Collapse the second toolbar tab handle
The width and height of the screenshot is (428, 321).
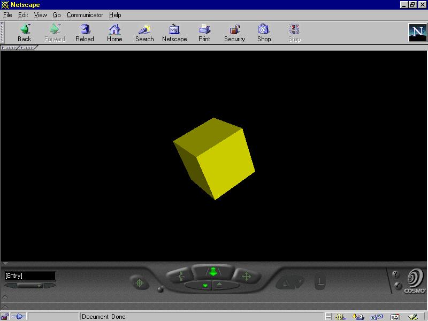(28, 48)
